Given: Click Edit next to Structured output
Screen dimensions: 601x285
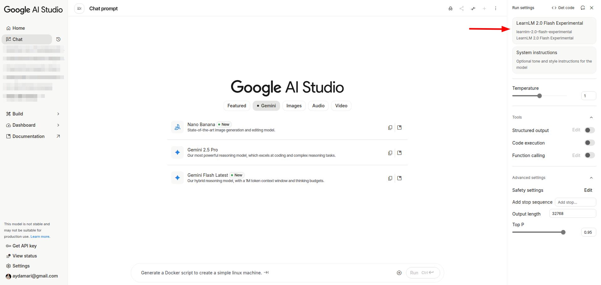Looking at the screenshot, I should point(576,130).
